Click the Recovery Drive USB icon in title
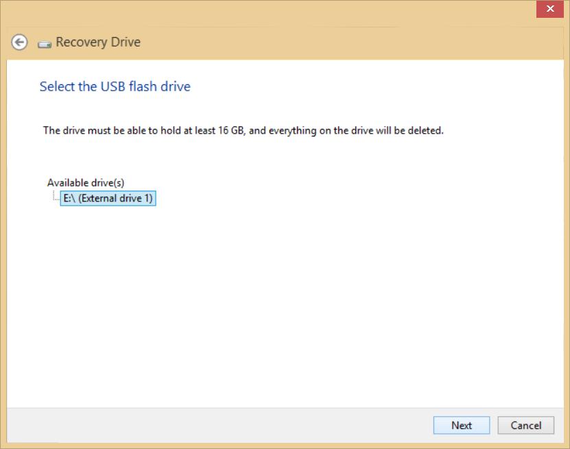This screenshot has width=570, height=449. pyautogui.click(x=45, y=45)
